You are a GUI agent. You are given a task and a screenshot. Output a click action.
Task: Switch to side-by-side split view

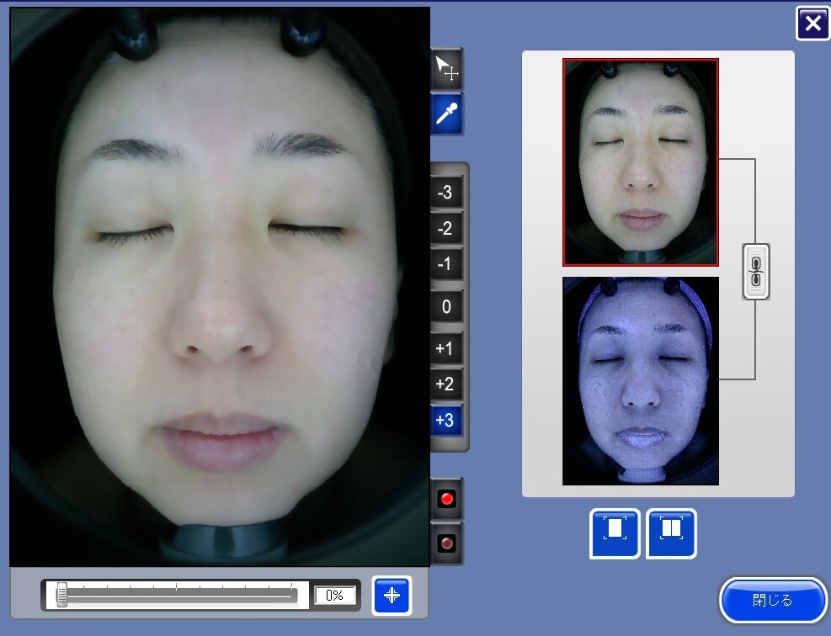(671, 533)
